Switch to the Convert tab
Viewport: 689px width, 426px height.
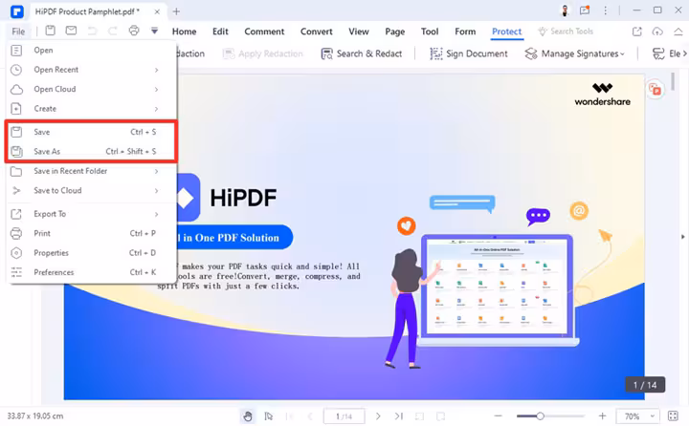(x=317, y=32)
